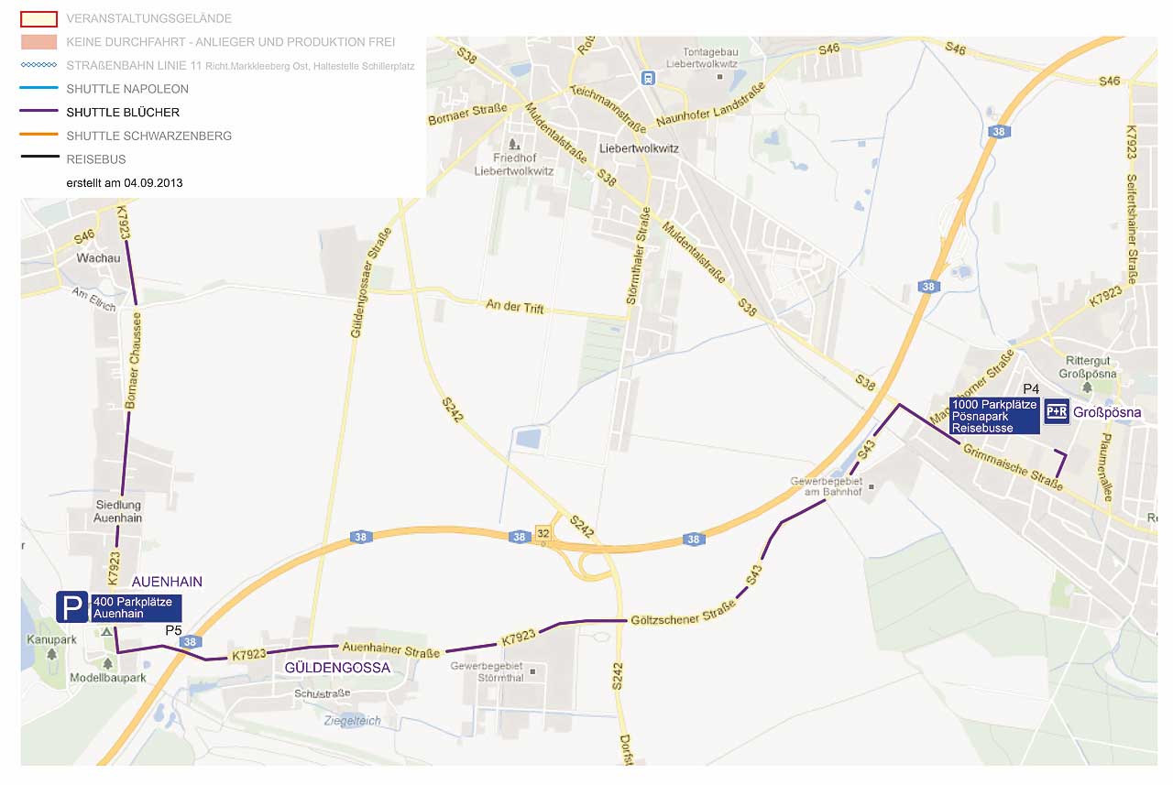Click the Kanupark tree icon
Screen dimensions: 1173x785
[51, 653]
